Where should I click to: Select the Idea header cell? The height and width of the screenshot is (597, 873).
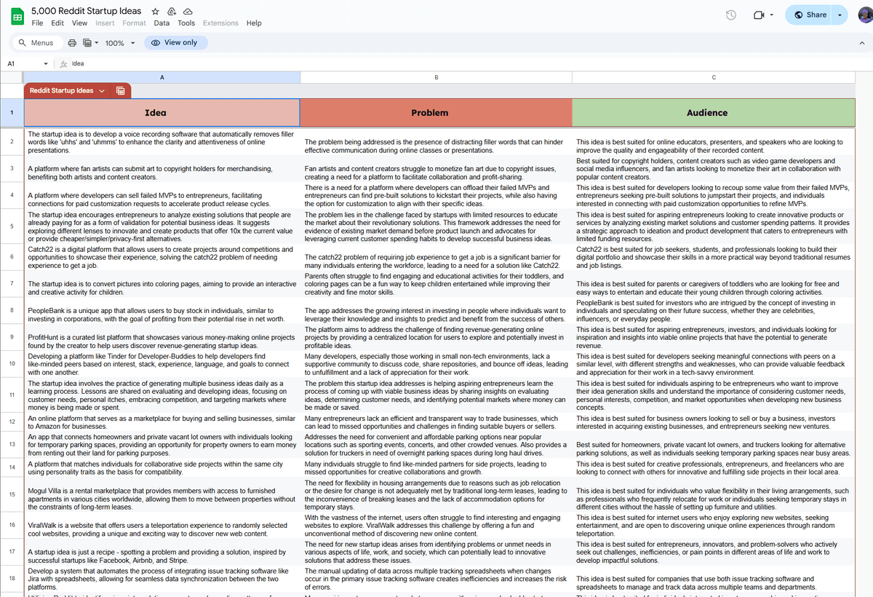point(162,113)
